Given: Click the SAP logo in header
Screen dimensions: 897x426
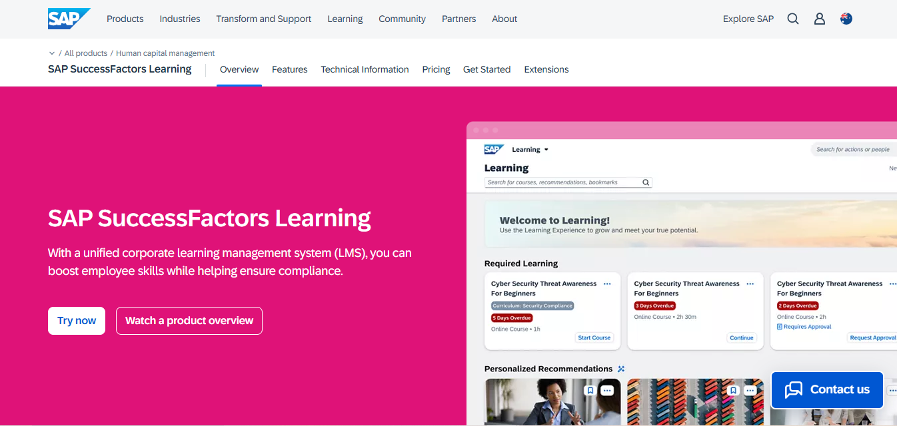Looking at the screenshot, I should pyautogui.click(x=69, y=19).
